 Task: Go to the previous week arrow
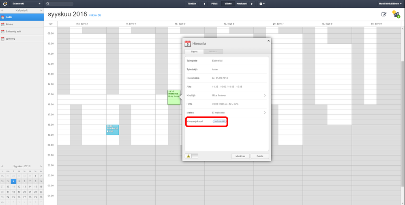(205, 4)
